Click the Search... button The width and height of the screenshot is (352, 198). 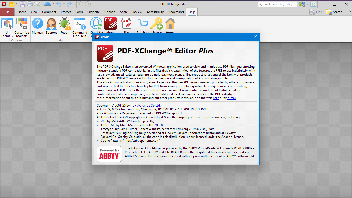(x=336, y=12)
